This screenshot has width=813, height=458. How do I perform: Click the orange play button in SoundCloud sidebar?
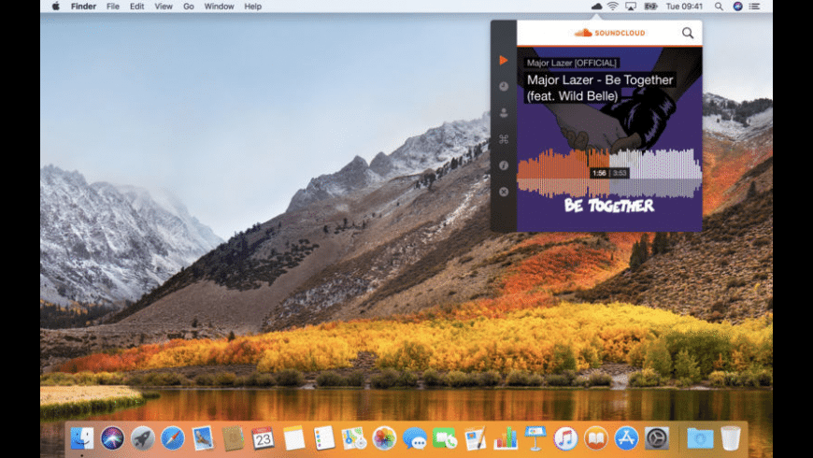coord(504,60)
